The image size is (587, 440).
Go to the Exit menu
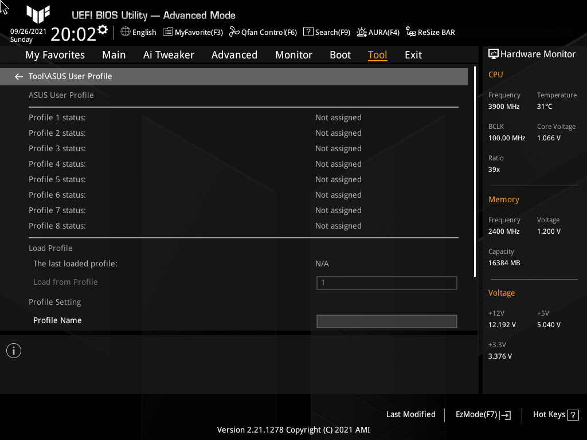pyautogui.click(x=414, y=54)
